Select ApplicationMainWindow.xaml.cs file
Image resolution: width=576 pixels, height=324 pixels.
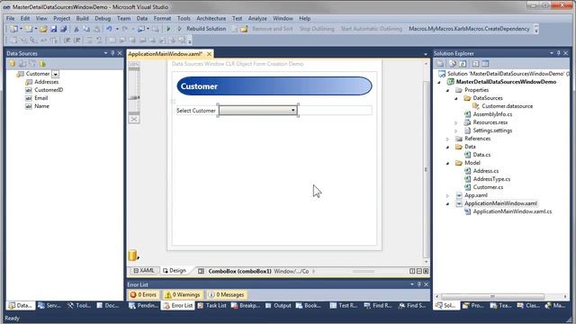pyautogui.click(x=512, y=211)
